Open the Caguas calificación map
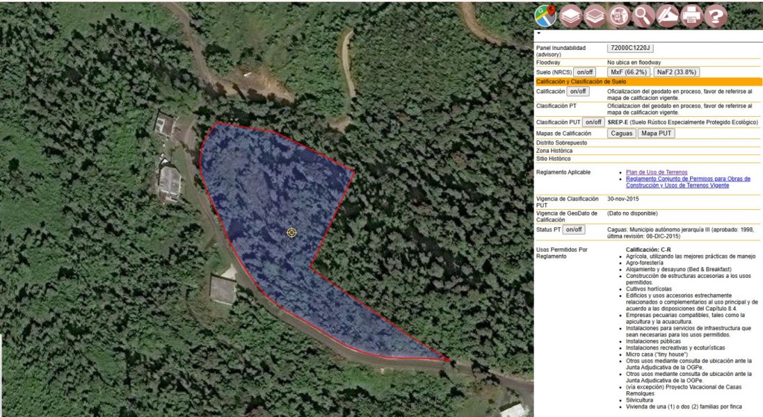The height and width of the screenshot is (417, 763). tap(621, 133)
